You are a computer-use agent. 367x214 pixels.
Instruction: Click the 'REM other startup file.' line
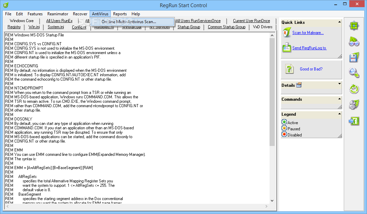(x=23, y=110)
